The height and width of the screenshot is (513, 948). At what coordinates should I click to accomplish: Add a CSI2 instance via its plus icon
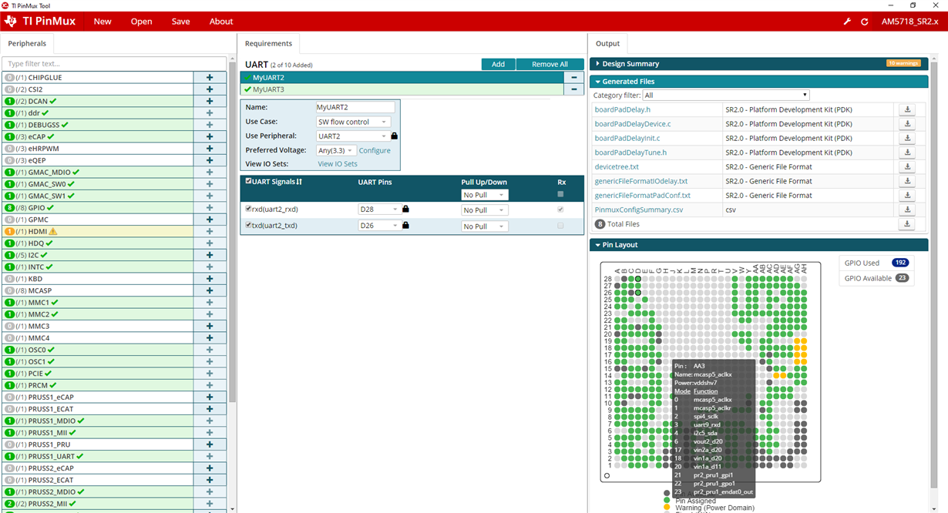(x=210, y=89)
